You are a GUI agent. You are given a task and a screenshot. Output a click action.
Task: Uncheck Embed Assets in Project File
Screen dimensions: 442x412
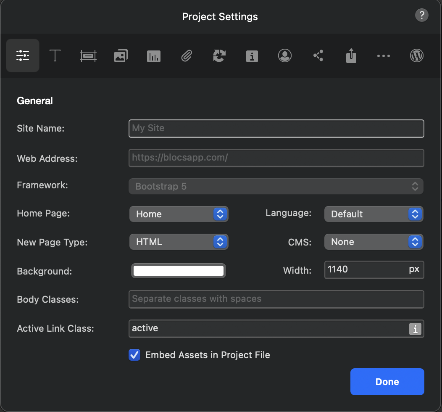(134, 355)
